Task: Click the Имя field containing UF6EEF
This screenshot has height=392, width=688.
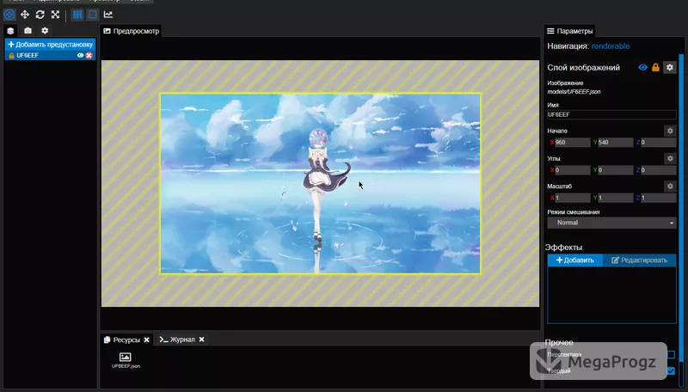Action: (x=611, y=114)
